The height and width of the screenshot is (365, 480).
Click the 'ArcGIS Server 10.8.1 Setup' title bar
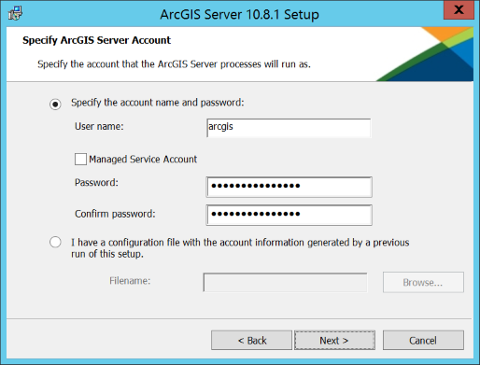pyautogui.click(x=239, y=14)
